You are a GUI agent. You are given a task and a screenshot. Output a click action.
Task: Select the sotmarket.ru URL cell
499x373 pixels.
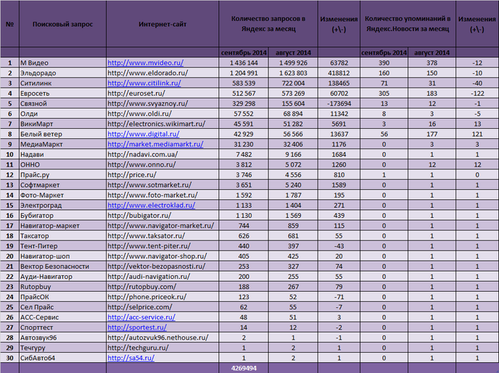[x=162, y=185]
